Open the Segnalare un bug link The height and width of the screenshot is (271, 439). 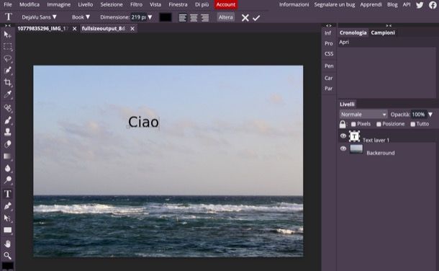(335, 4)
